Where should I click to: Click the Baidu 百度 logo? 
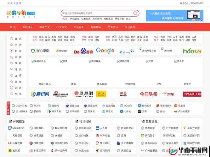coord(83,51)
